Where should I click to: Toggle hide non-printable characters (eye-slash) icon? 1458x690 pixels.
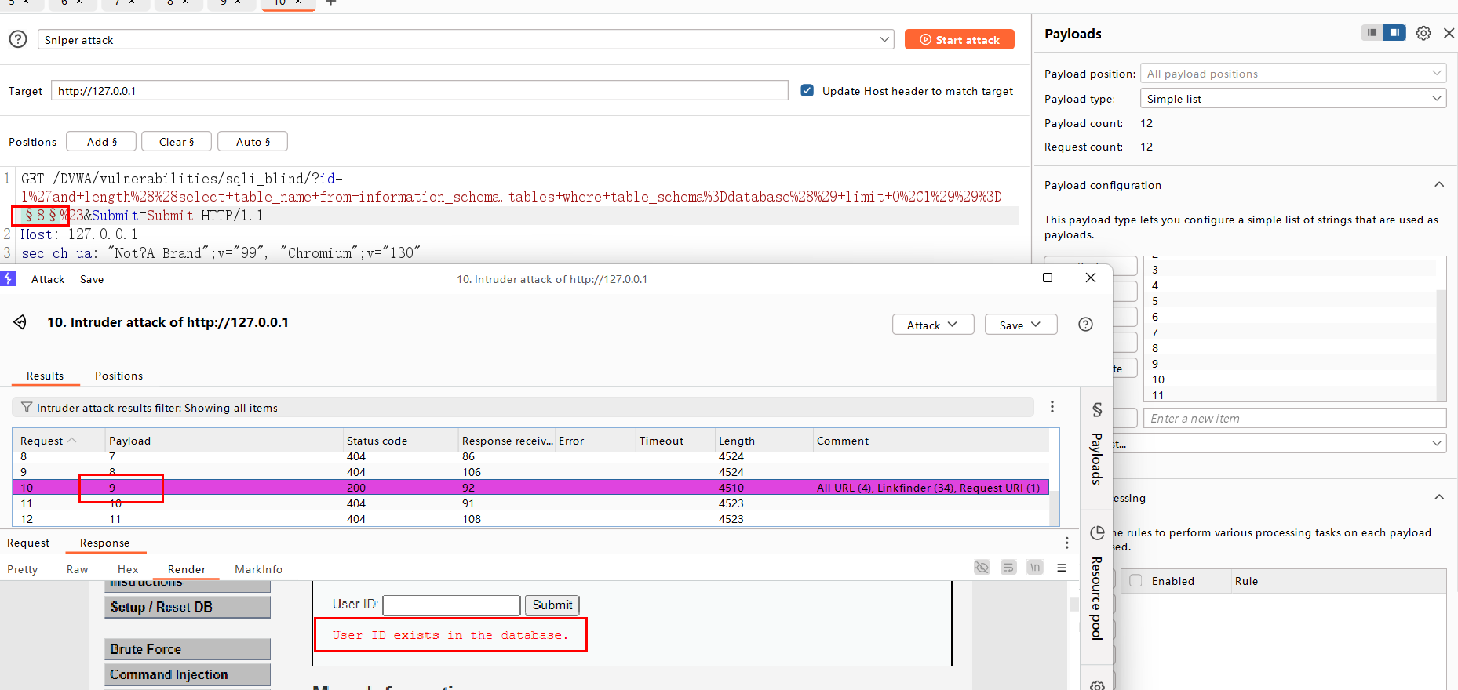pos(982,568)
